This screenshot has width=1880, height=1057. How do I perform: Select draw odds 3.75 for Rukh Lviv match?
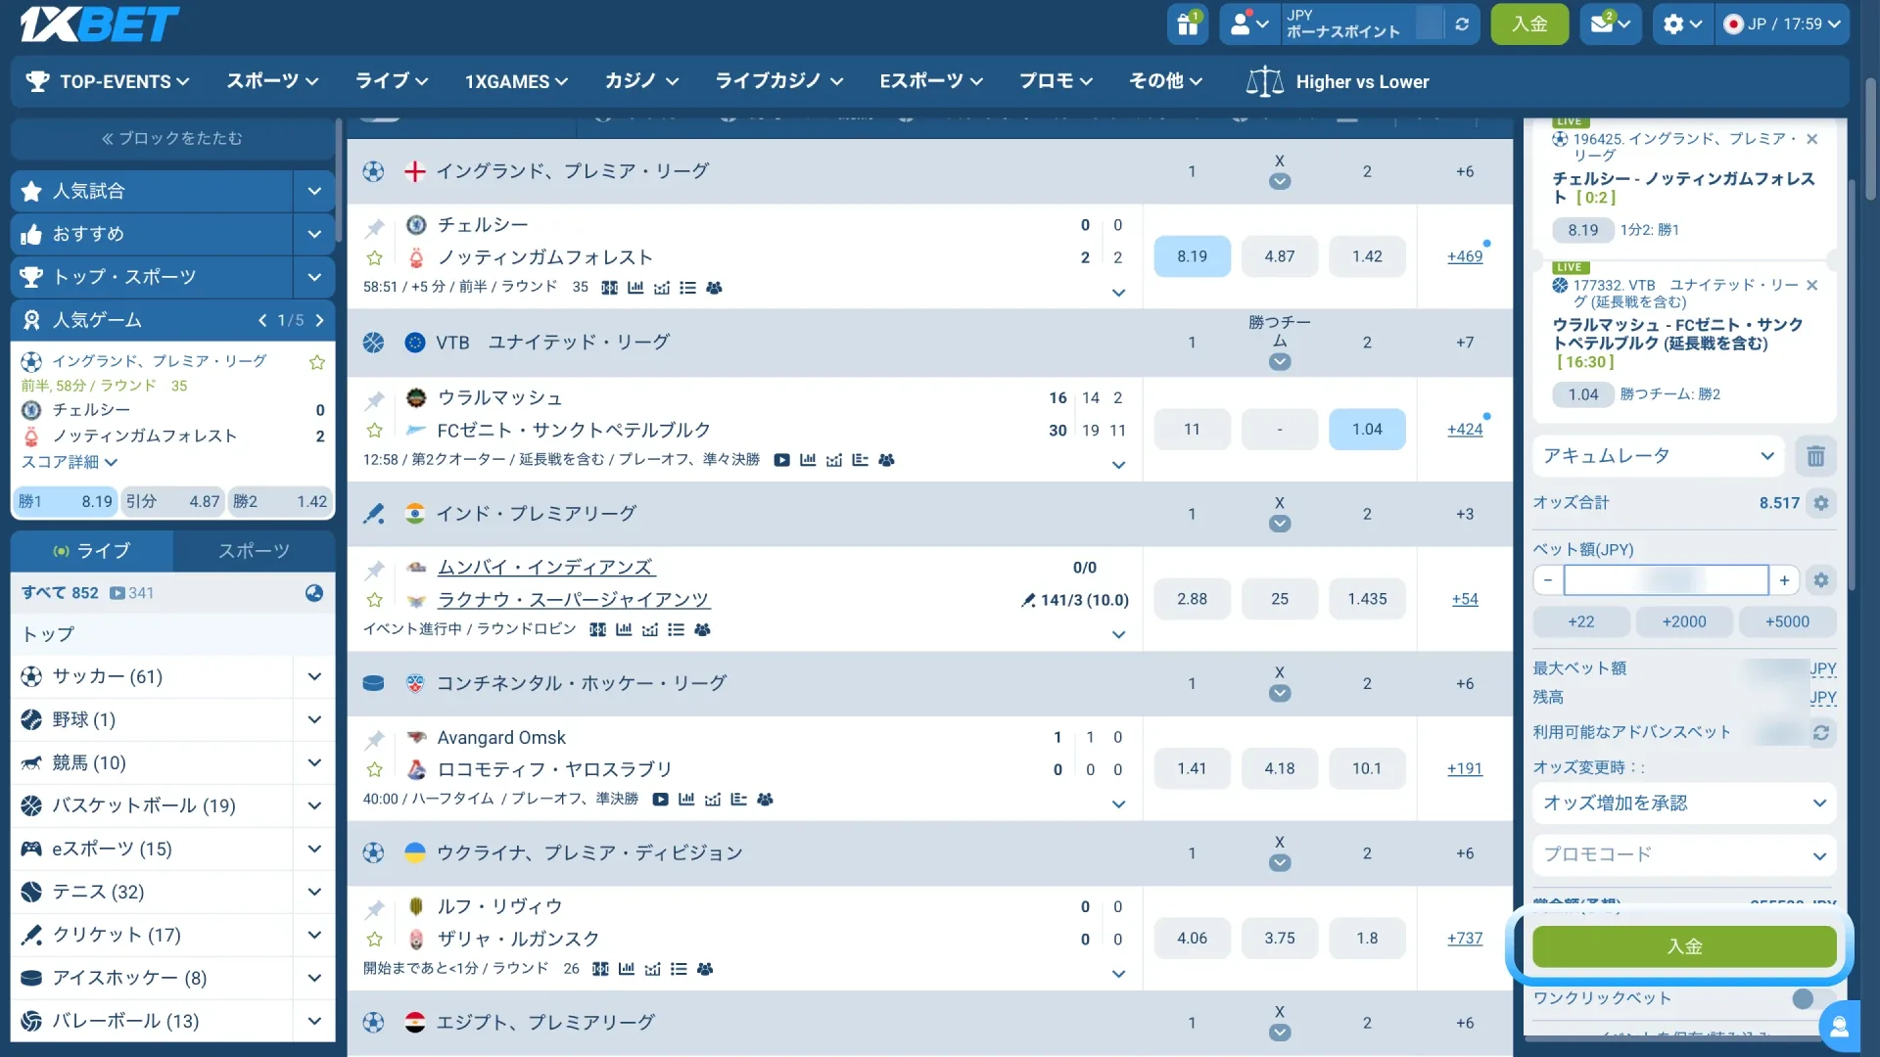1279,939
